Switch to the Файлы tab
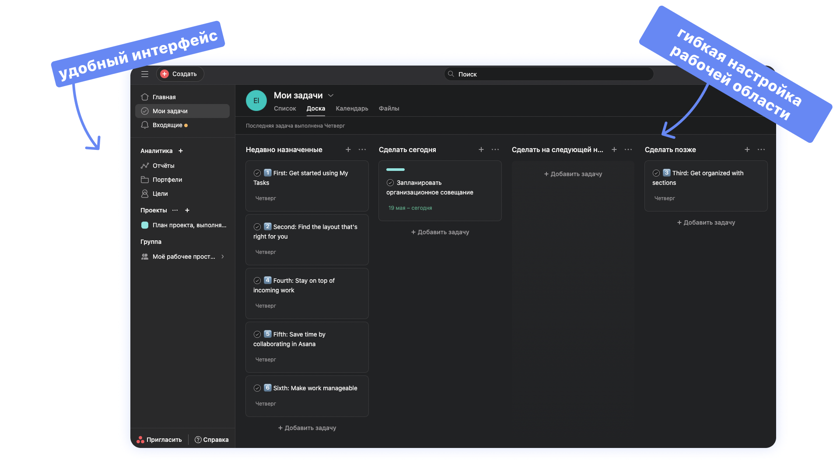 (x=389, y=108)
